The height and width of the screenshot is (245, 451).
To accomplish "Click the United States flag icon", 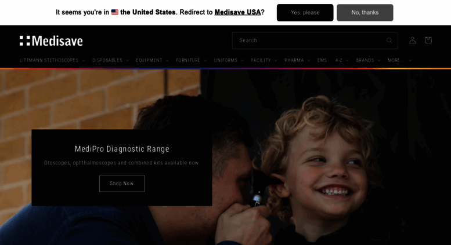I will (x=115, y=12).
